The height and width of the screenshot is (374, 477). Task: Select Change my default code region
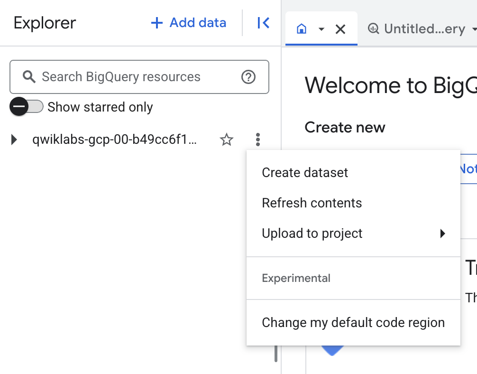pyautogui.click(x=353, y=323)
